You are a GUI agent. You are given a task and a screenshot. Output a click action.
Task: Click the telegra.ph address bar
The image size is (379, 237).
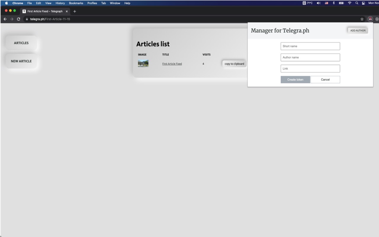coord(189,19)
